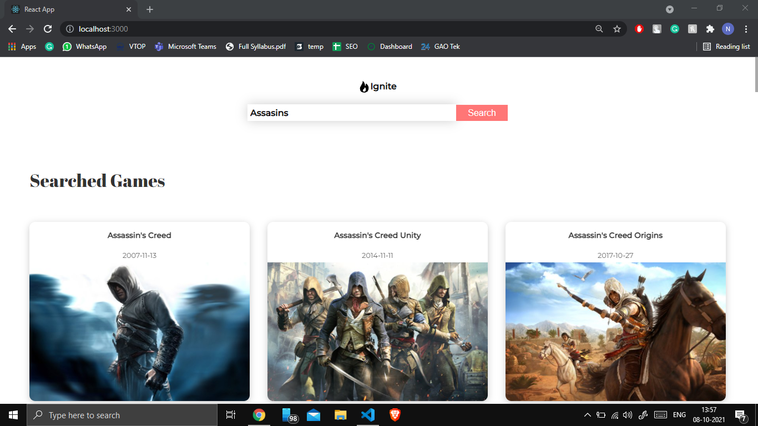This screenshot has height=426, width=758.
Task: Open the WhatsApp bookmark
Action: pos(84,47)
